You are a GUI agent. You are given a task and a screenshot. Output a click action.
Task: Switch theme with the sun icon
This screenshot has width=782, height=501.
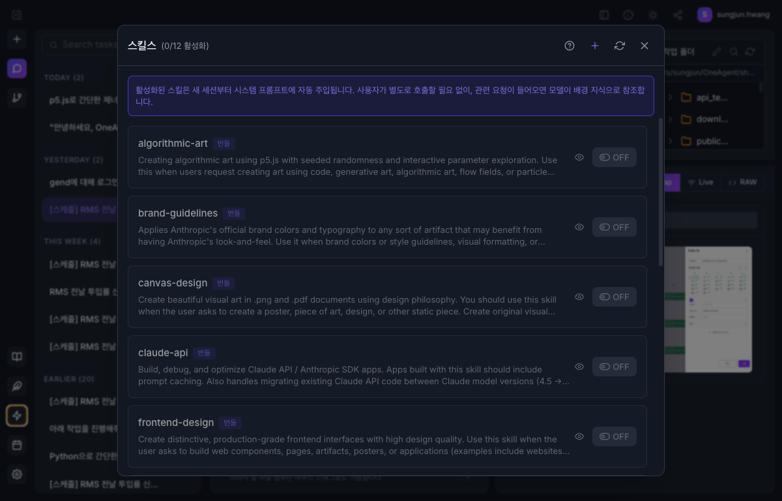653,14
